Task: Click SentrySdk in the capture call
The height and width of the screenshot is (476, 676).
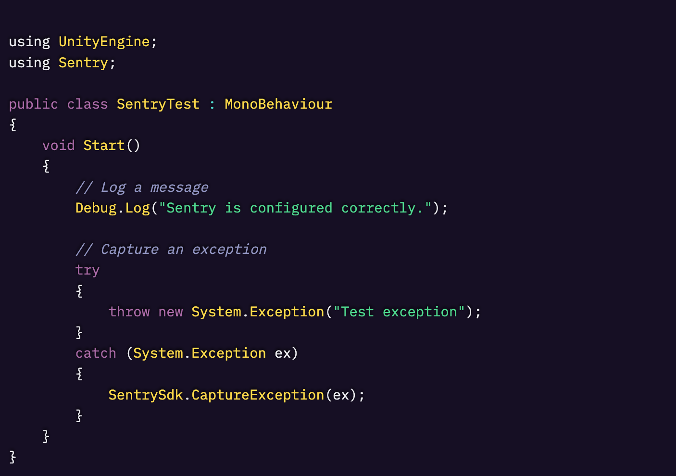Action: coord(145,395)
